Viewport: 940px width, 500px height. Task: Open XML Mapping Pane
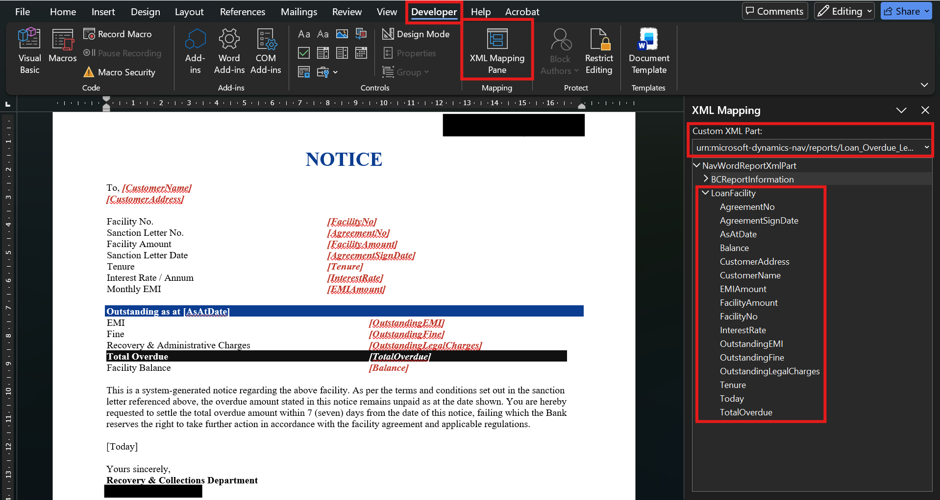coord(497,51)
